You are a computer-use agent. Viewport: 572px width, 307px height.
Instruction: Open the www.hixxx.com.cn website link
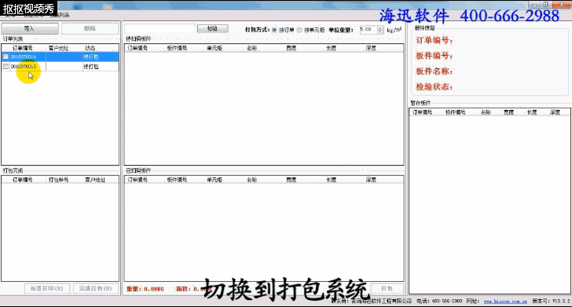(x=506, y=302)
